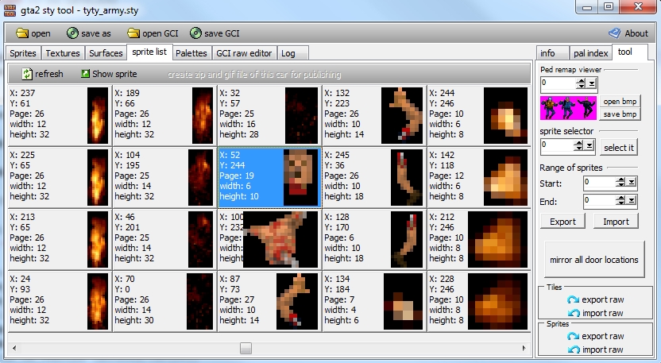Screen dimensions: 661x363
Task: Click the save GCI disk icon
Action: (x=195, y=33)
